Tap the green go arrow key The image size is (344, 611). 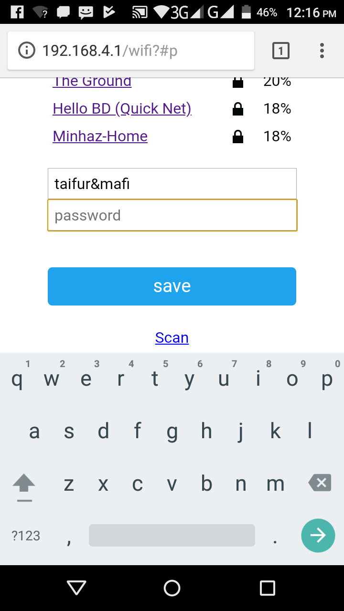318,536
